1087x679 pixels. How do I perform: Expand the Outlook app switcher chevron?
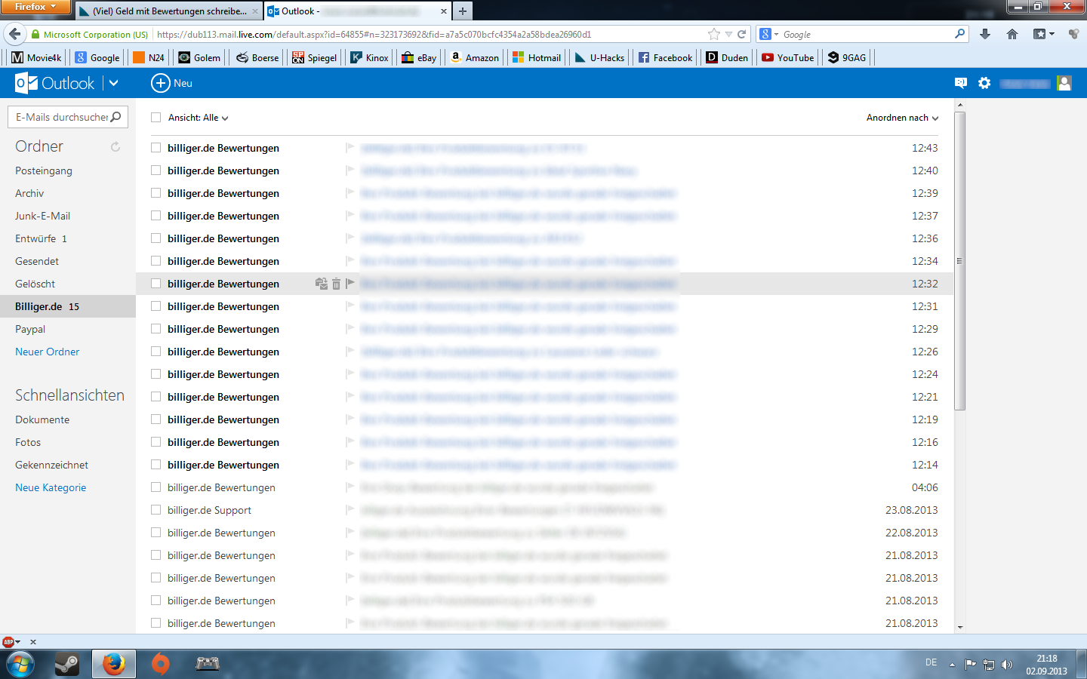click(x=113, y=83)
